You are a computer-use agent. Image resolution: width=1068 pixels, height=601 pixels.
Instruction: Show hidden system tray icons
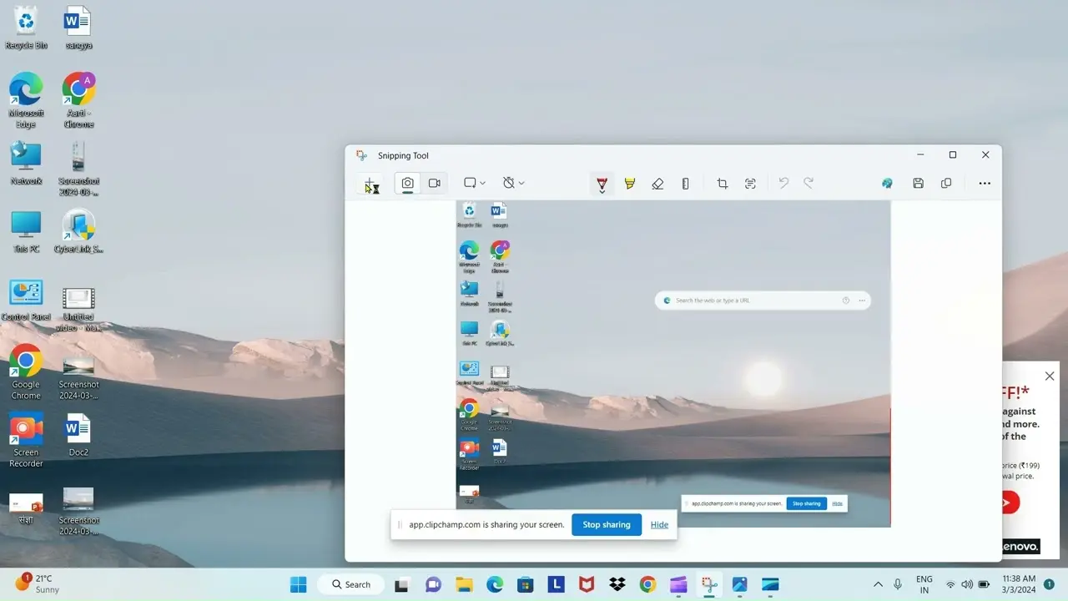(878, 584)
